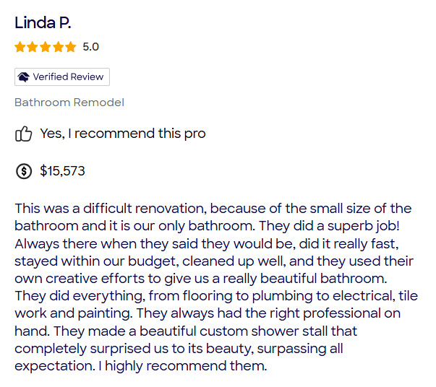The image size is (436, 387).
Task: Click the "This was a difficult renovation" line
Action: pyautogui.click(x=213, y=209)
